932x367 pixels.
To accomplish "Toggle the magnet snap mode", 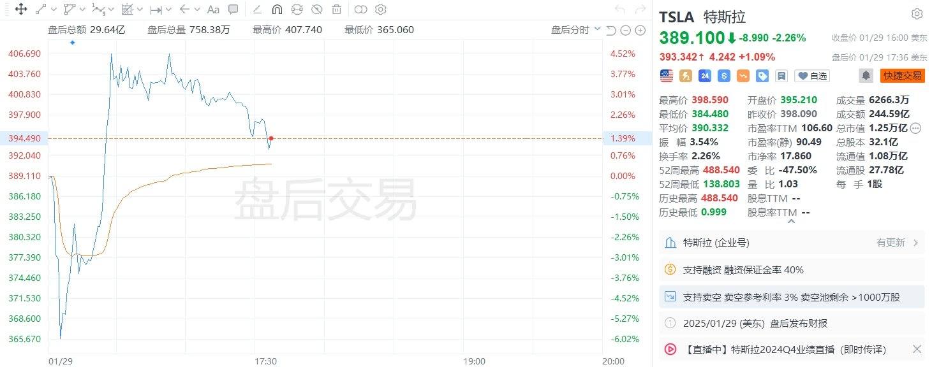I will [277, 10].
